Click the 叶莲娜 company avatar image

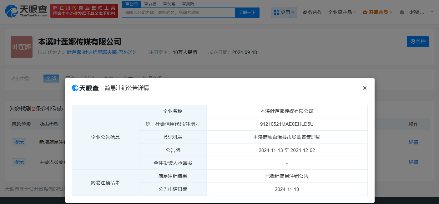(21, 47)
